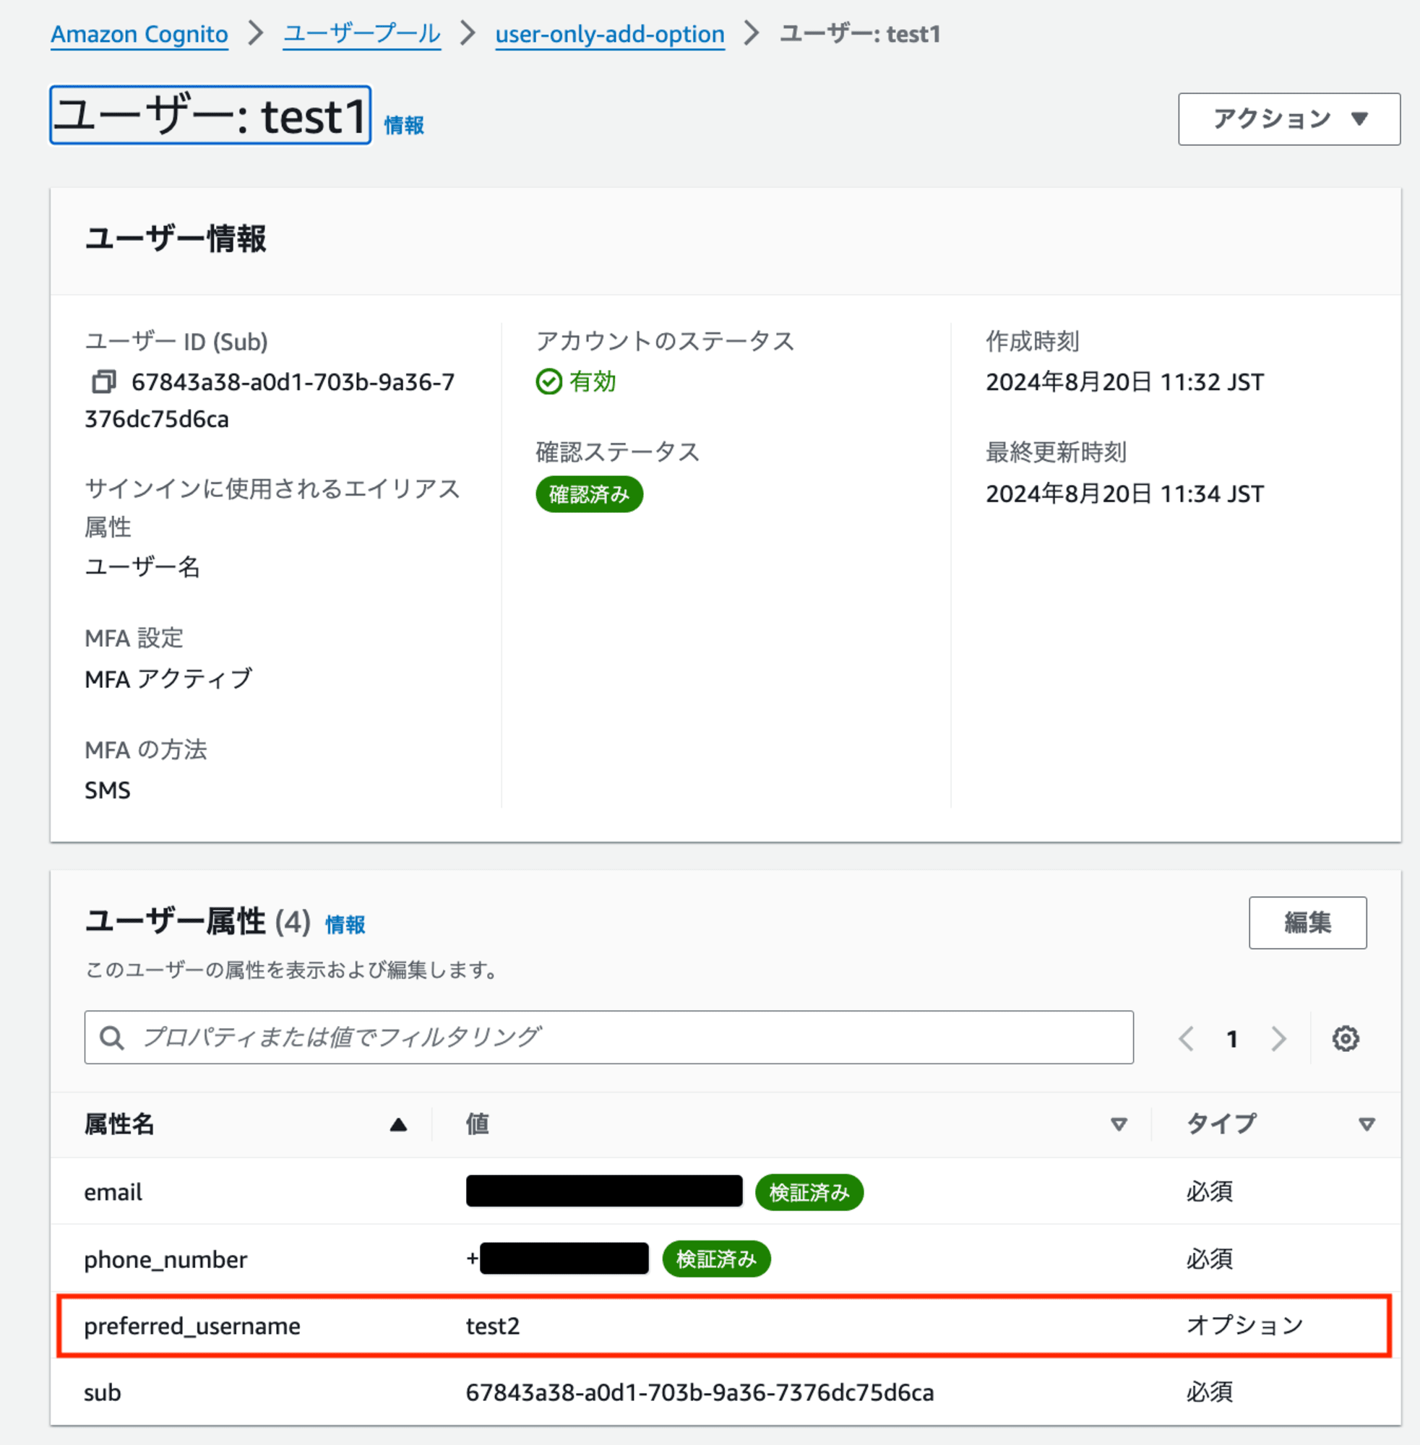Open the アクション dropdown menu
1420x1445 pixels.
(x=1288, y=118)
